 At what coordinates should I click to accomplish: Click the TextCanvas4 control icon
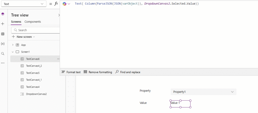[22, 87]
